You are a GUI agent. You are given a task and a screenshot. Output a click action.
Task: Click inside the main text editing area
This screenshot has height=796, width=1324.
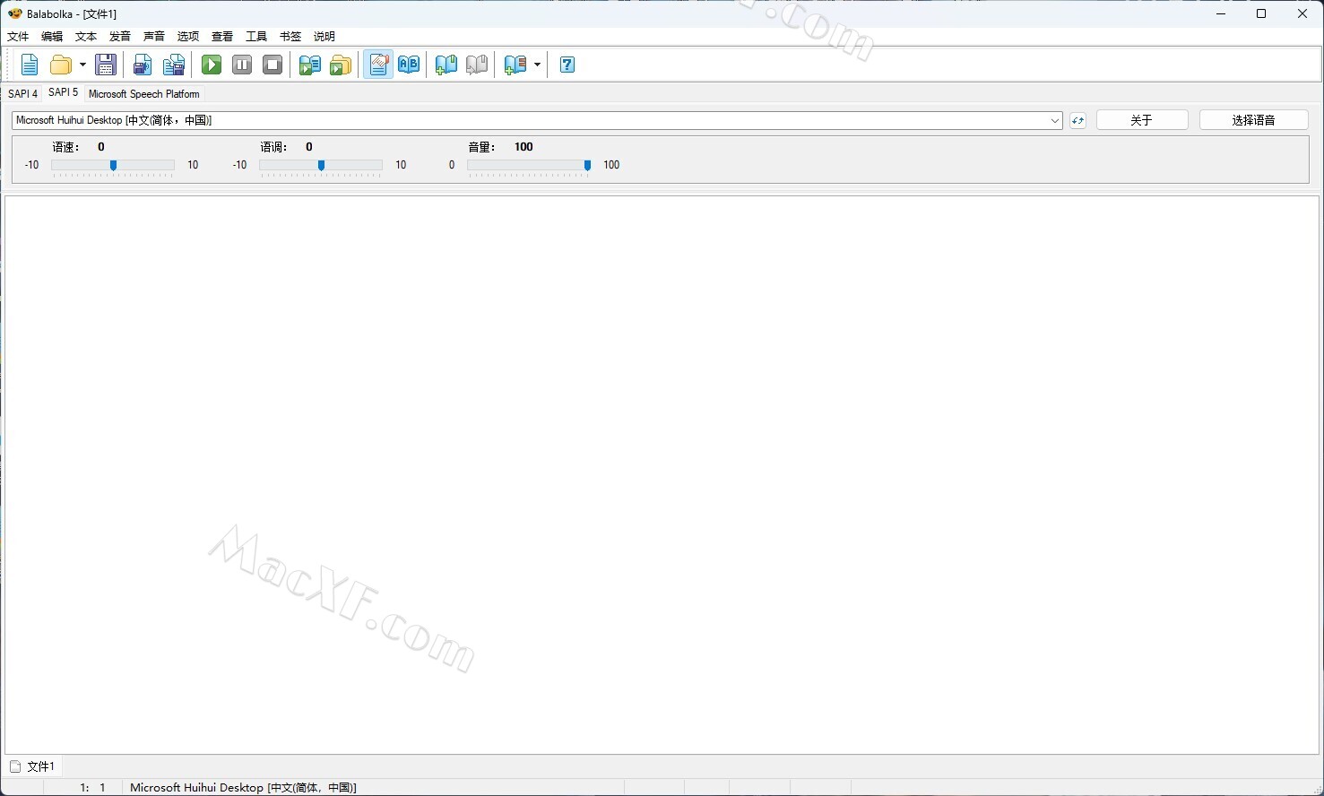click(x=662, y=475)
